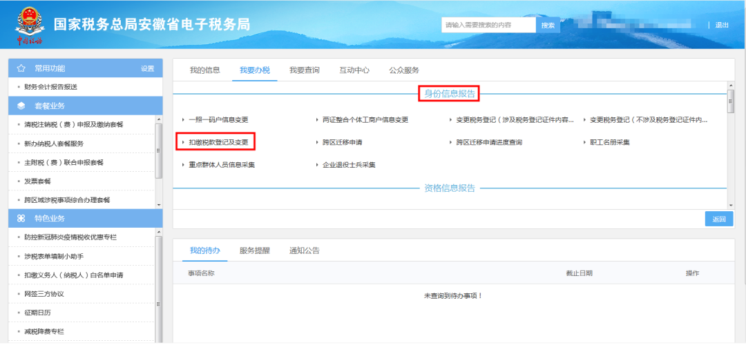Click the 我要办税 panel scroll-up arrow
Viewport: 746px width, 345px height.
click(731, 85)
